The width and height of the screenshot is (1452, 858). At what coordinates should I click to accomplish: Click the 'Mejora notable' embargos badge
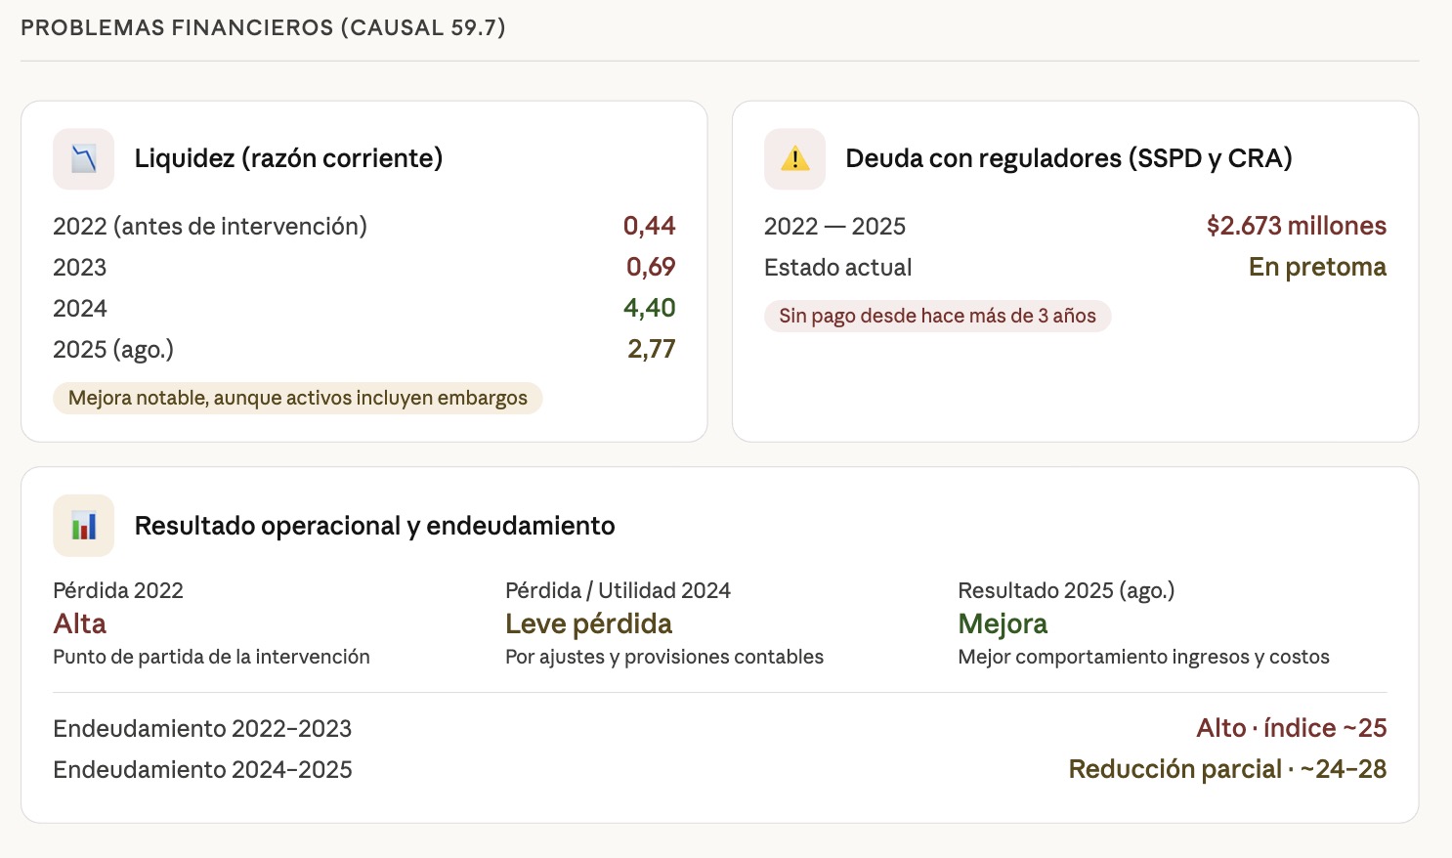pyautogui.click(x=298, y=398)
